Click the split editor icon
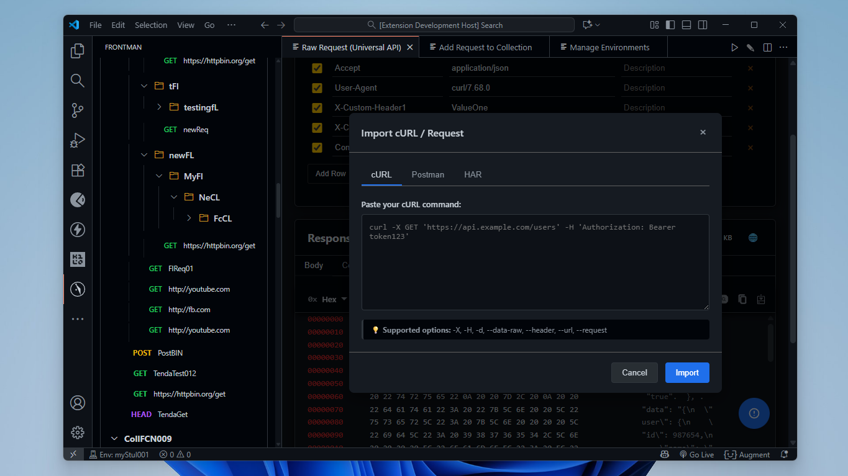 767,47
